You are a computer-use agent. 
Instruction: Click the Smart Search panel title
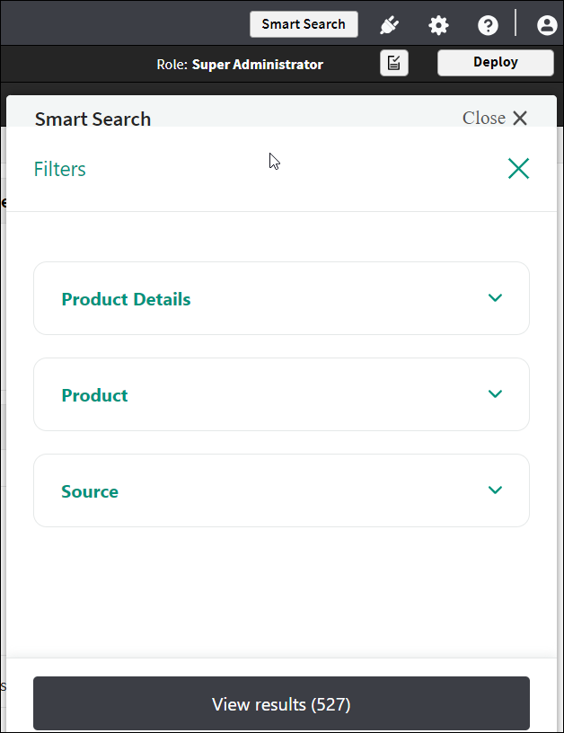coord(93,119)
